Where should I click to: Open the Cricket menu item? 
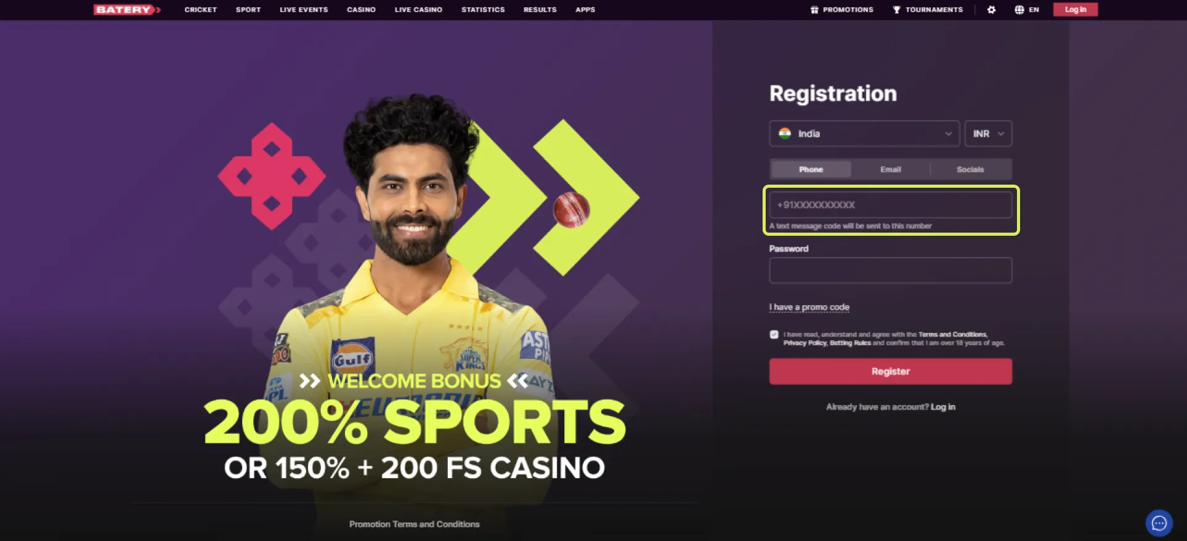point(200,9)
